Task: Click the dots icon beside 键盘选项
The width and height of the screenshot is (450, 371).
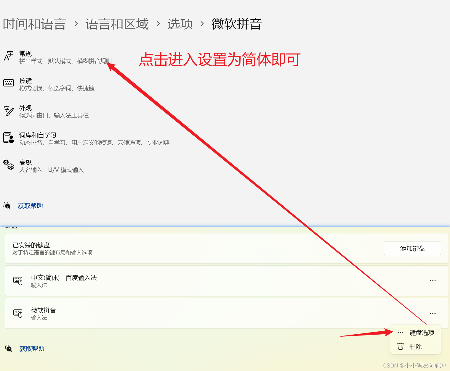Action: pyautogui.click(x=401, y=332)
